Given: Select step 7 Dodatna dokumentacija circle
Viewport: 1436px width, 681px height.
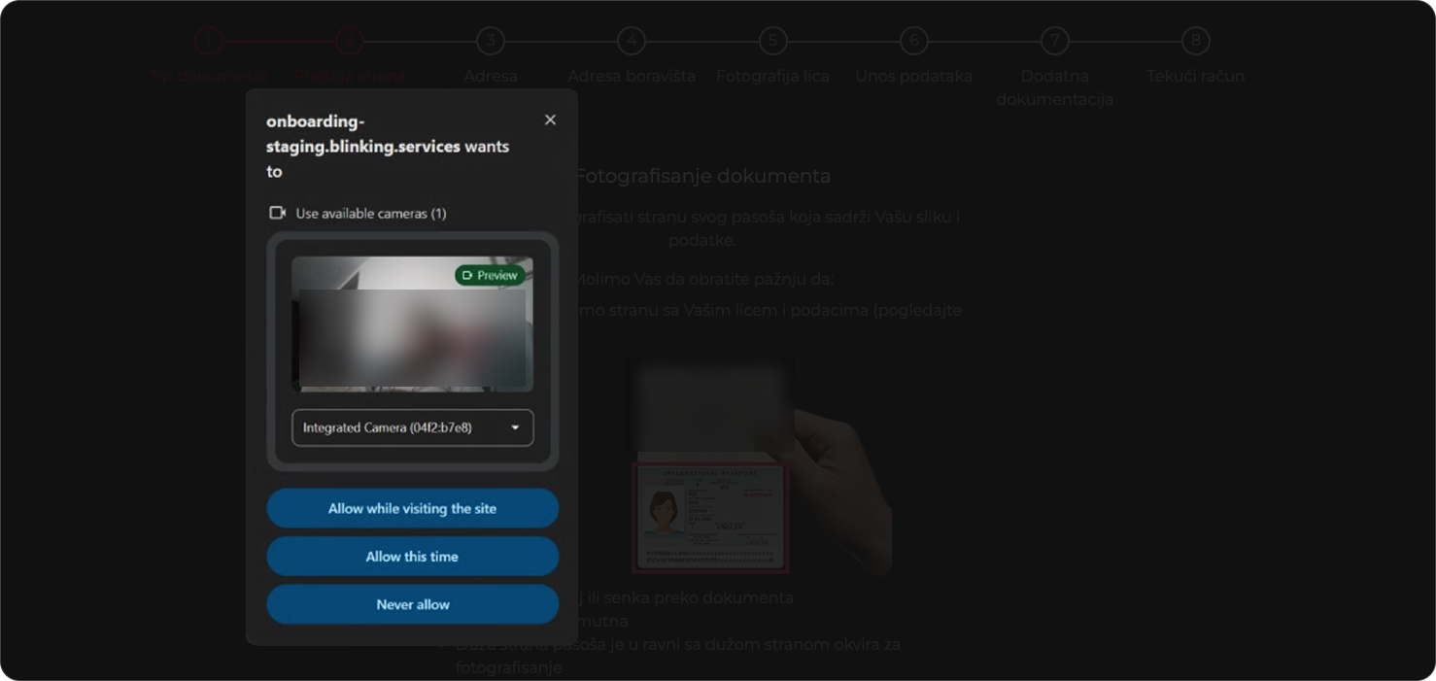Looking at the screenshot, I should click(x=1054, y=41).
